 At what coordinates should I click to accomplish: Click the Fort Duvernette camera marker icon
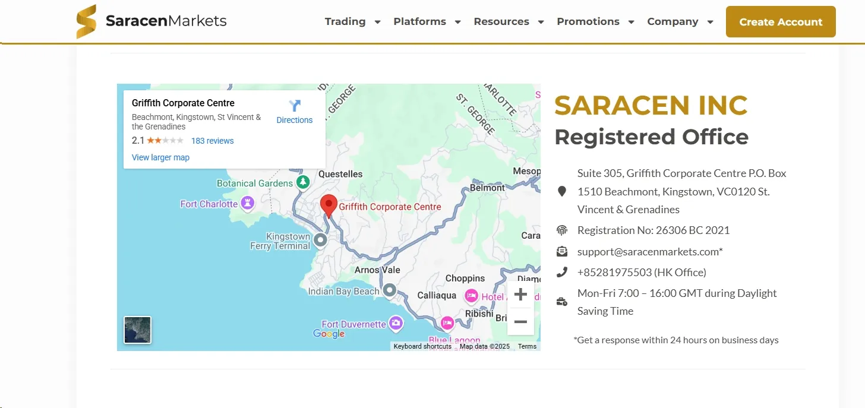(396, 323)
